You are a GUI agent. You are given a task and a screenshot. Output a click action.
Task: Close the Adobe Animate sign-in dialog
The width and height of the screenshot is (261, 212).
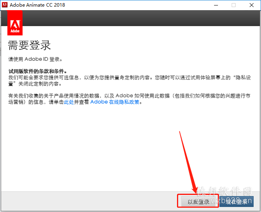click(x=252, y=5)
